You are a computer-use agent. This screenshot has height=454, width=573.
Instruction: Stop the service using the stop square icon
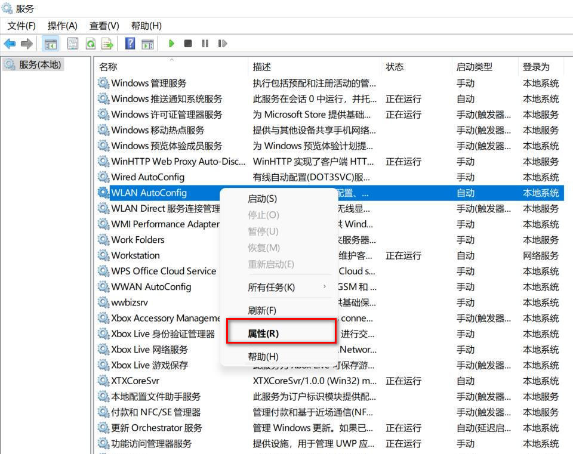point(187,43)
